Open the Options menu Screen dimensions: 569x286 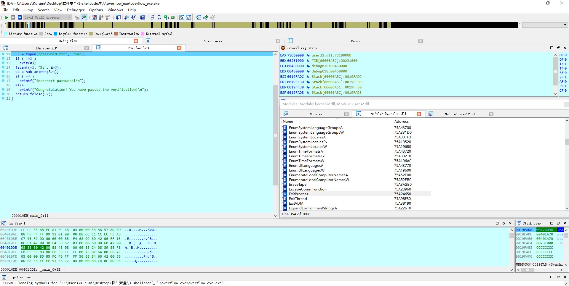coord(96,10)
